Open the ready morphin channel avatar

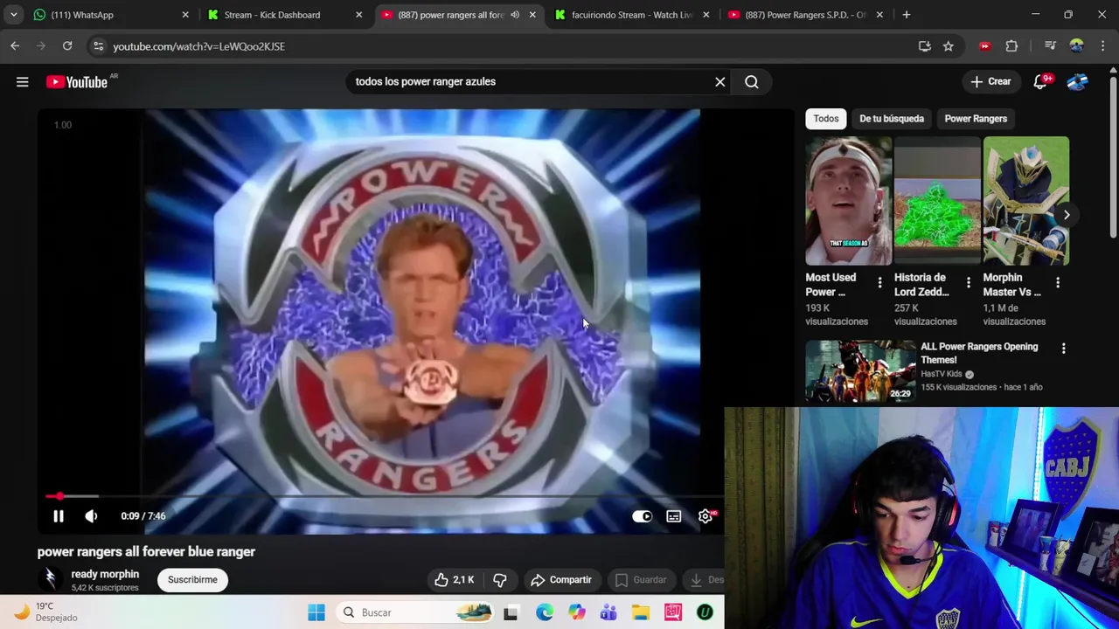[51, 578]
